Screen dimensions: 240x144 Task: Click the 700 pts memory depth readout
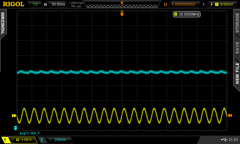coord(76,6)
